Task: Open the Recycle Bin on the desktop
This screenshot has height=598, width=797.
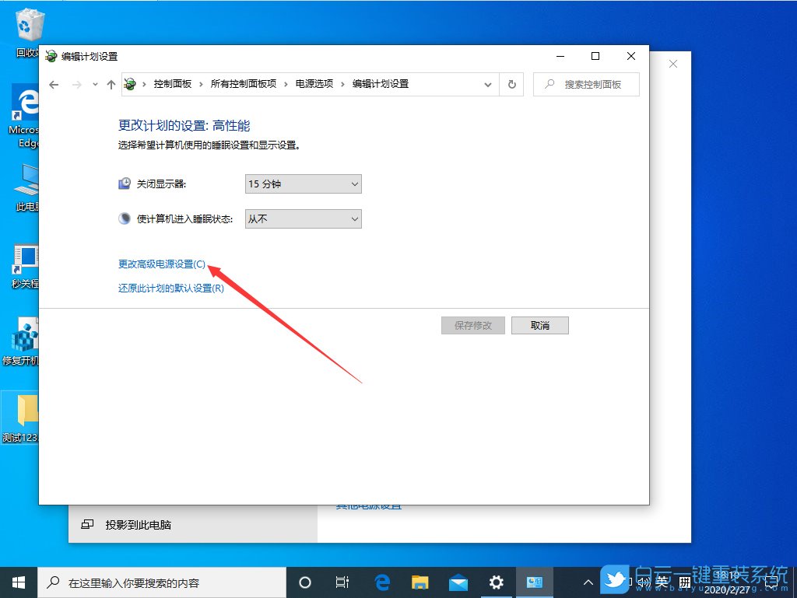Action: (x=27, y=23)
